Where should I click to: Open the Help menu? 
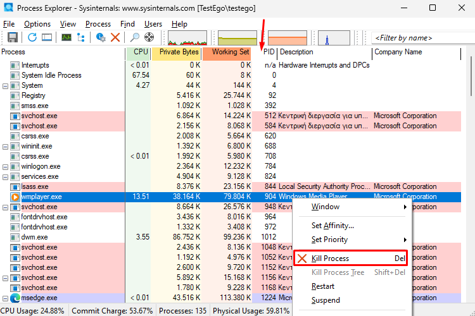(179, 24)
